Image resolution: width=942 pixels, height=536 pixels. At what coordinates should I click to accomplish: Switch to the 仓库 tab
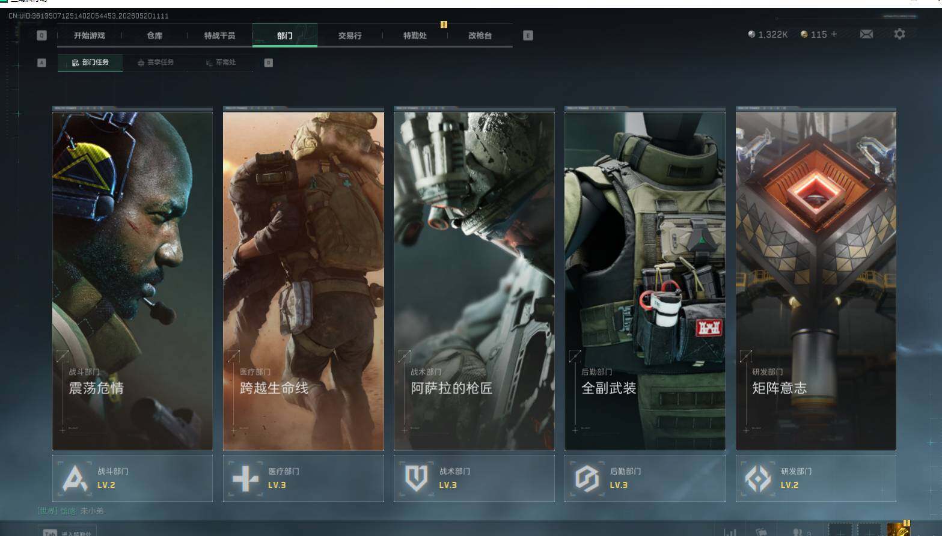click(x=154, y=35)
